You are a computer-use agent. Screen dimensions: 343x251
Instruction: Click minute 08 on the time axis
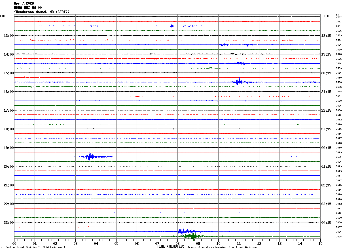[x=178, y=243]
